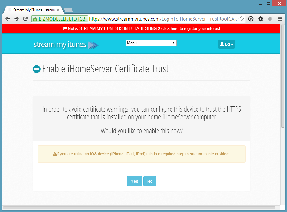Viewport: 287px width, 212px height.
Task: Open a new browser tab
Action: [x=68, y=10]
